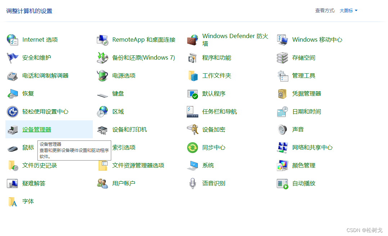Open the 颜色管理 text link
The height and width of the screenshot is (236, 388).
(304, 166)
